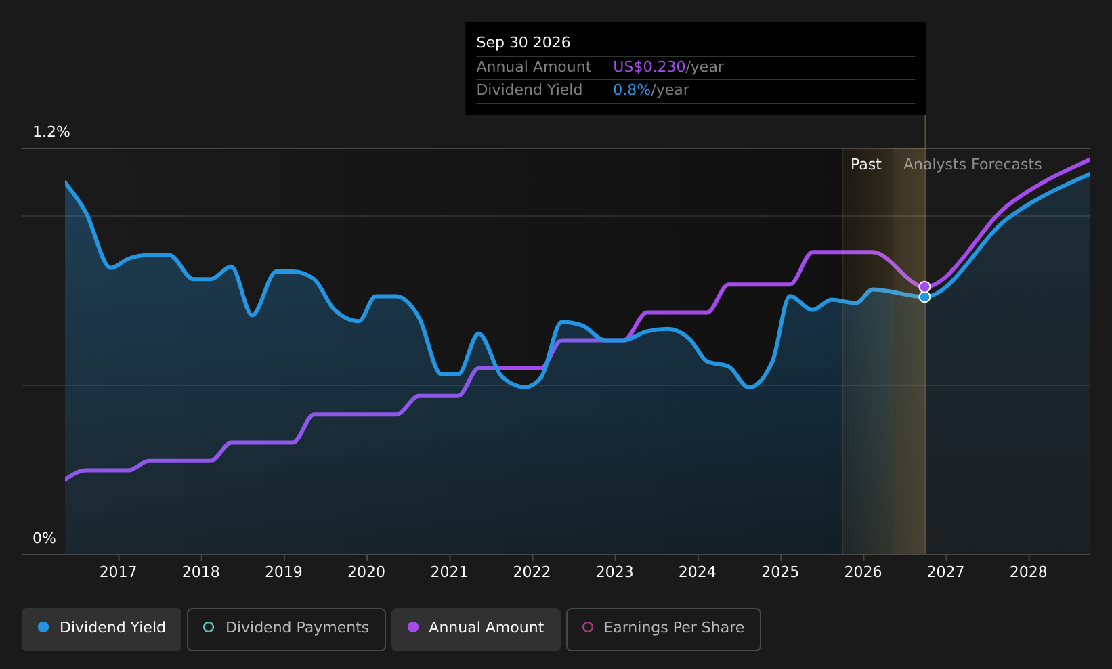
Task: Click the 2024 x-axis label
Action: tap(698, 572)
